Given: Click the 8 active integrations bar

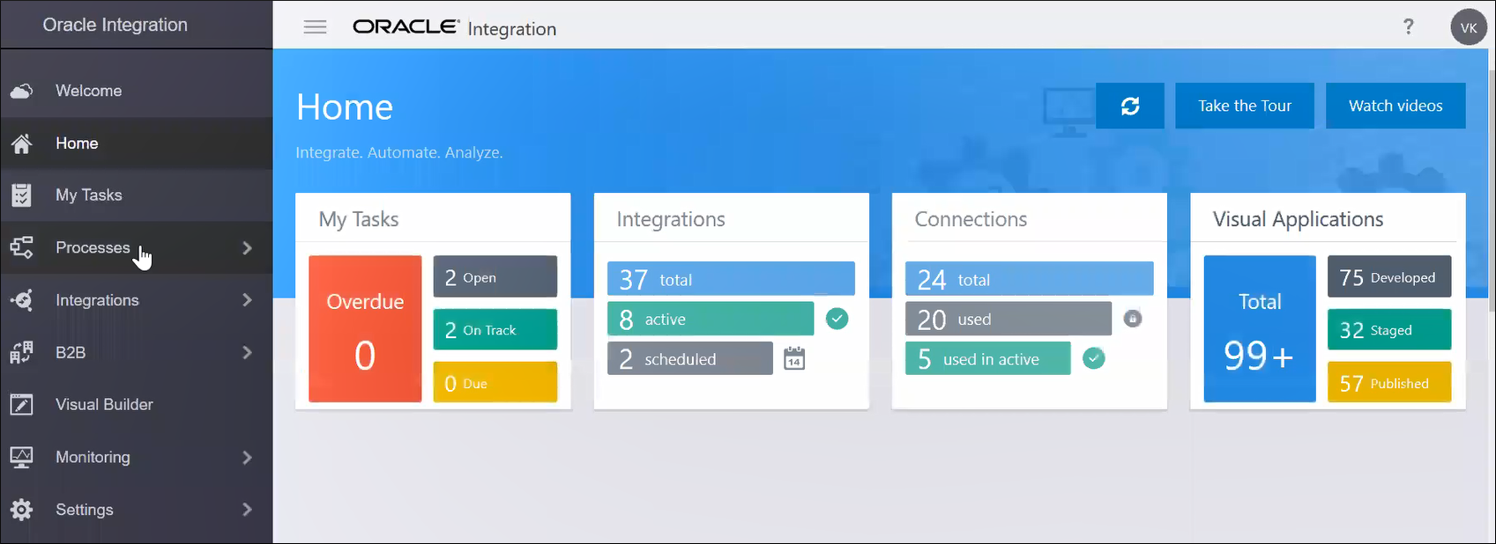Looking at the screenshot, I should coord(711,319).
